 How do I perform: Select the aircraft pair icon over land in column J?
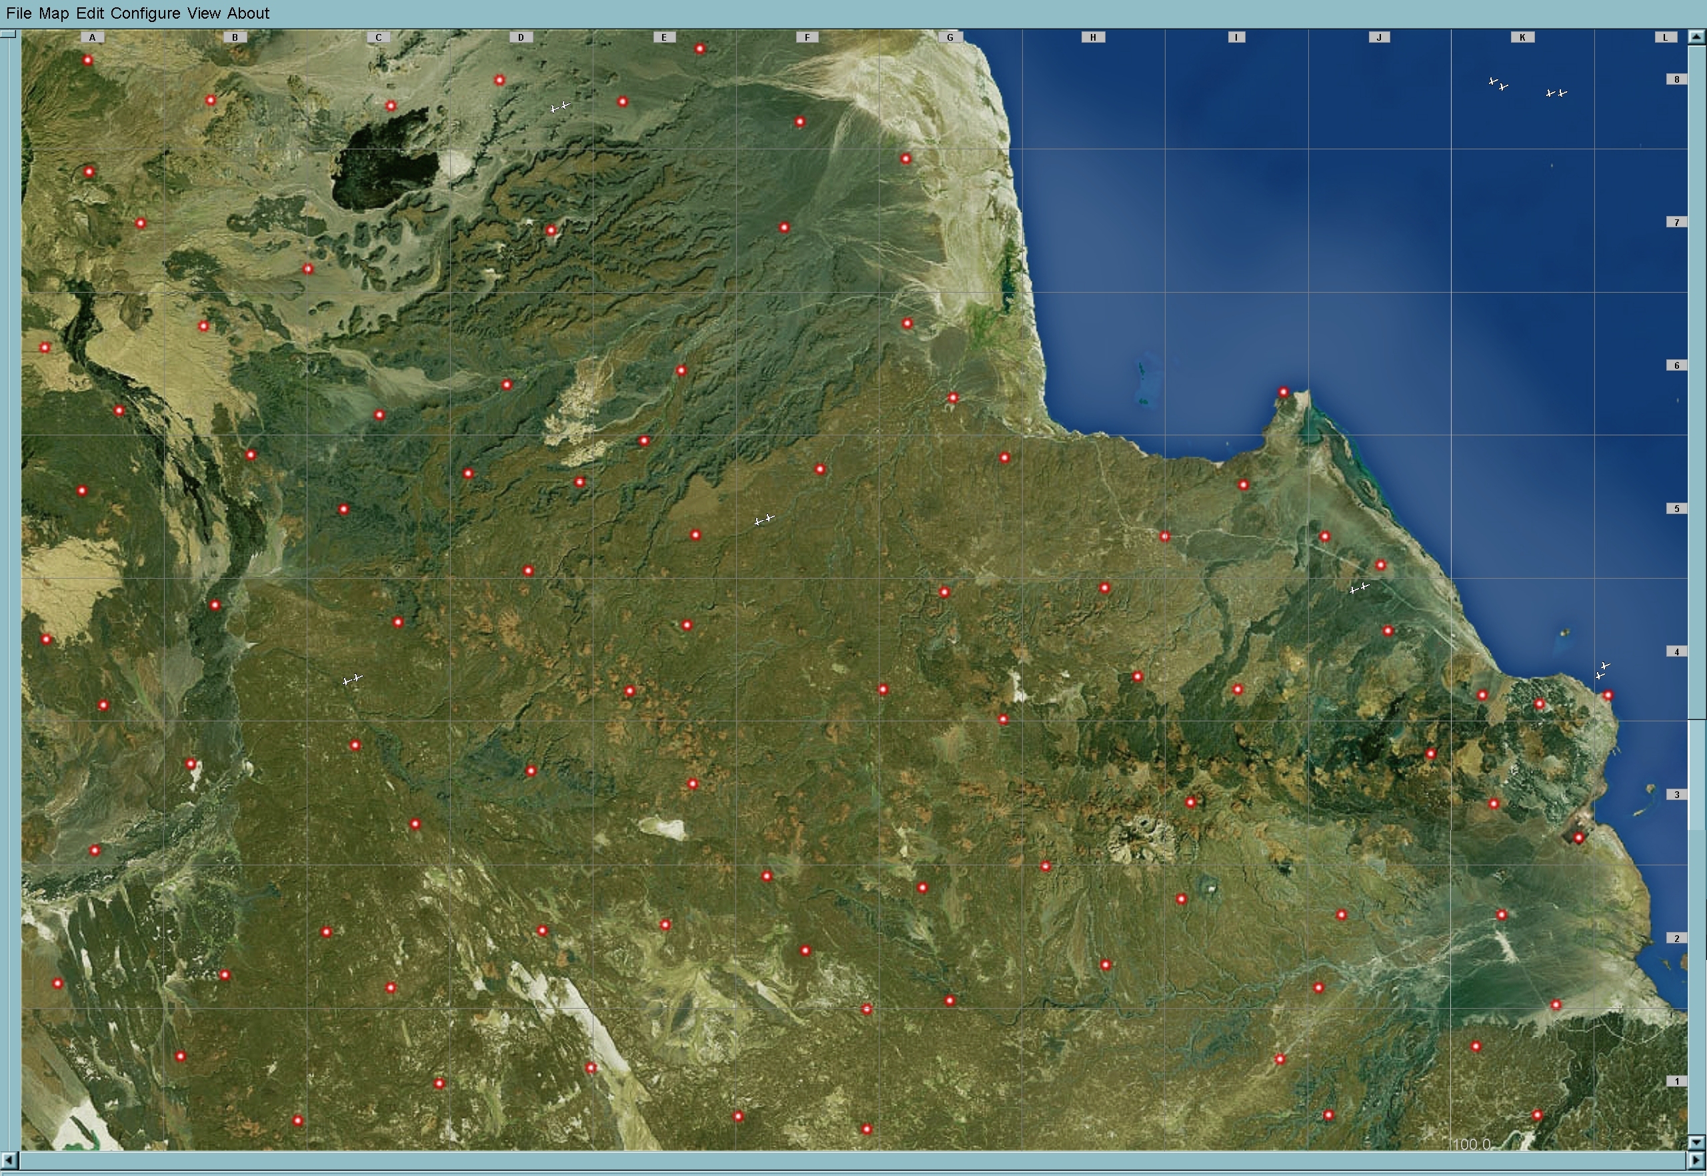[x=1359, y=588]
